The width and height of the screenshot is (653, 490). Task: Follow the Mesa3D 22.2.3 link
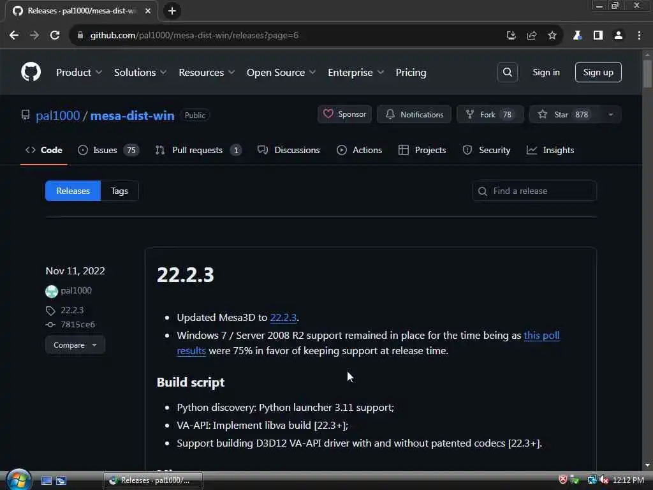click(x=283, y=318)
